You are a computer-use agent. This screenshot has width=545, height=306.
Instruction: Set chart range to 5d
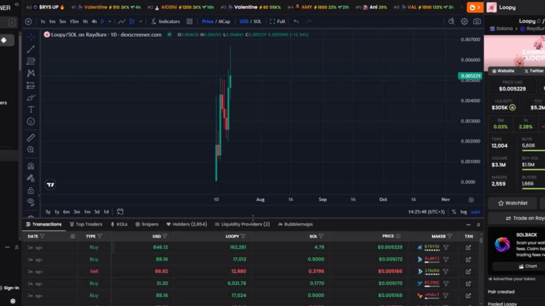tap(97, 212)
